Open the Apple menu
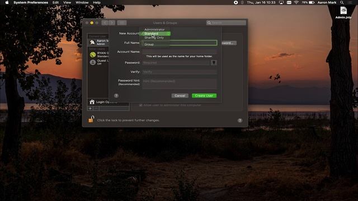 [7, 2]
